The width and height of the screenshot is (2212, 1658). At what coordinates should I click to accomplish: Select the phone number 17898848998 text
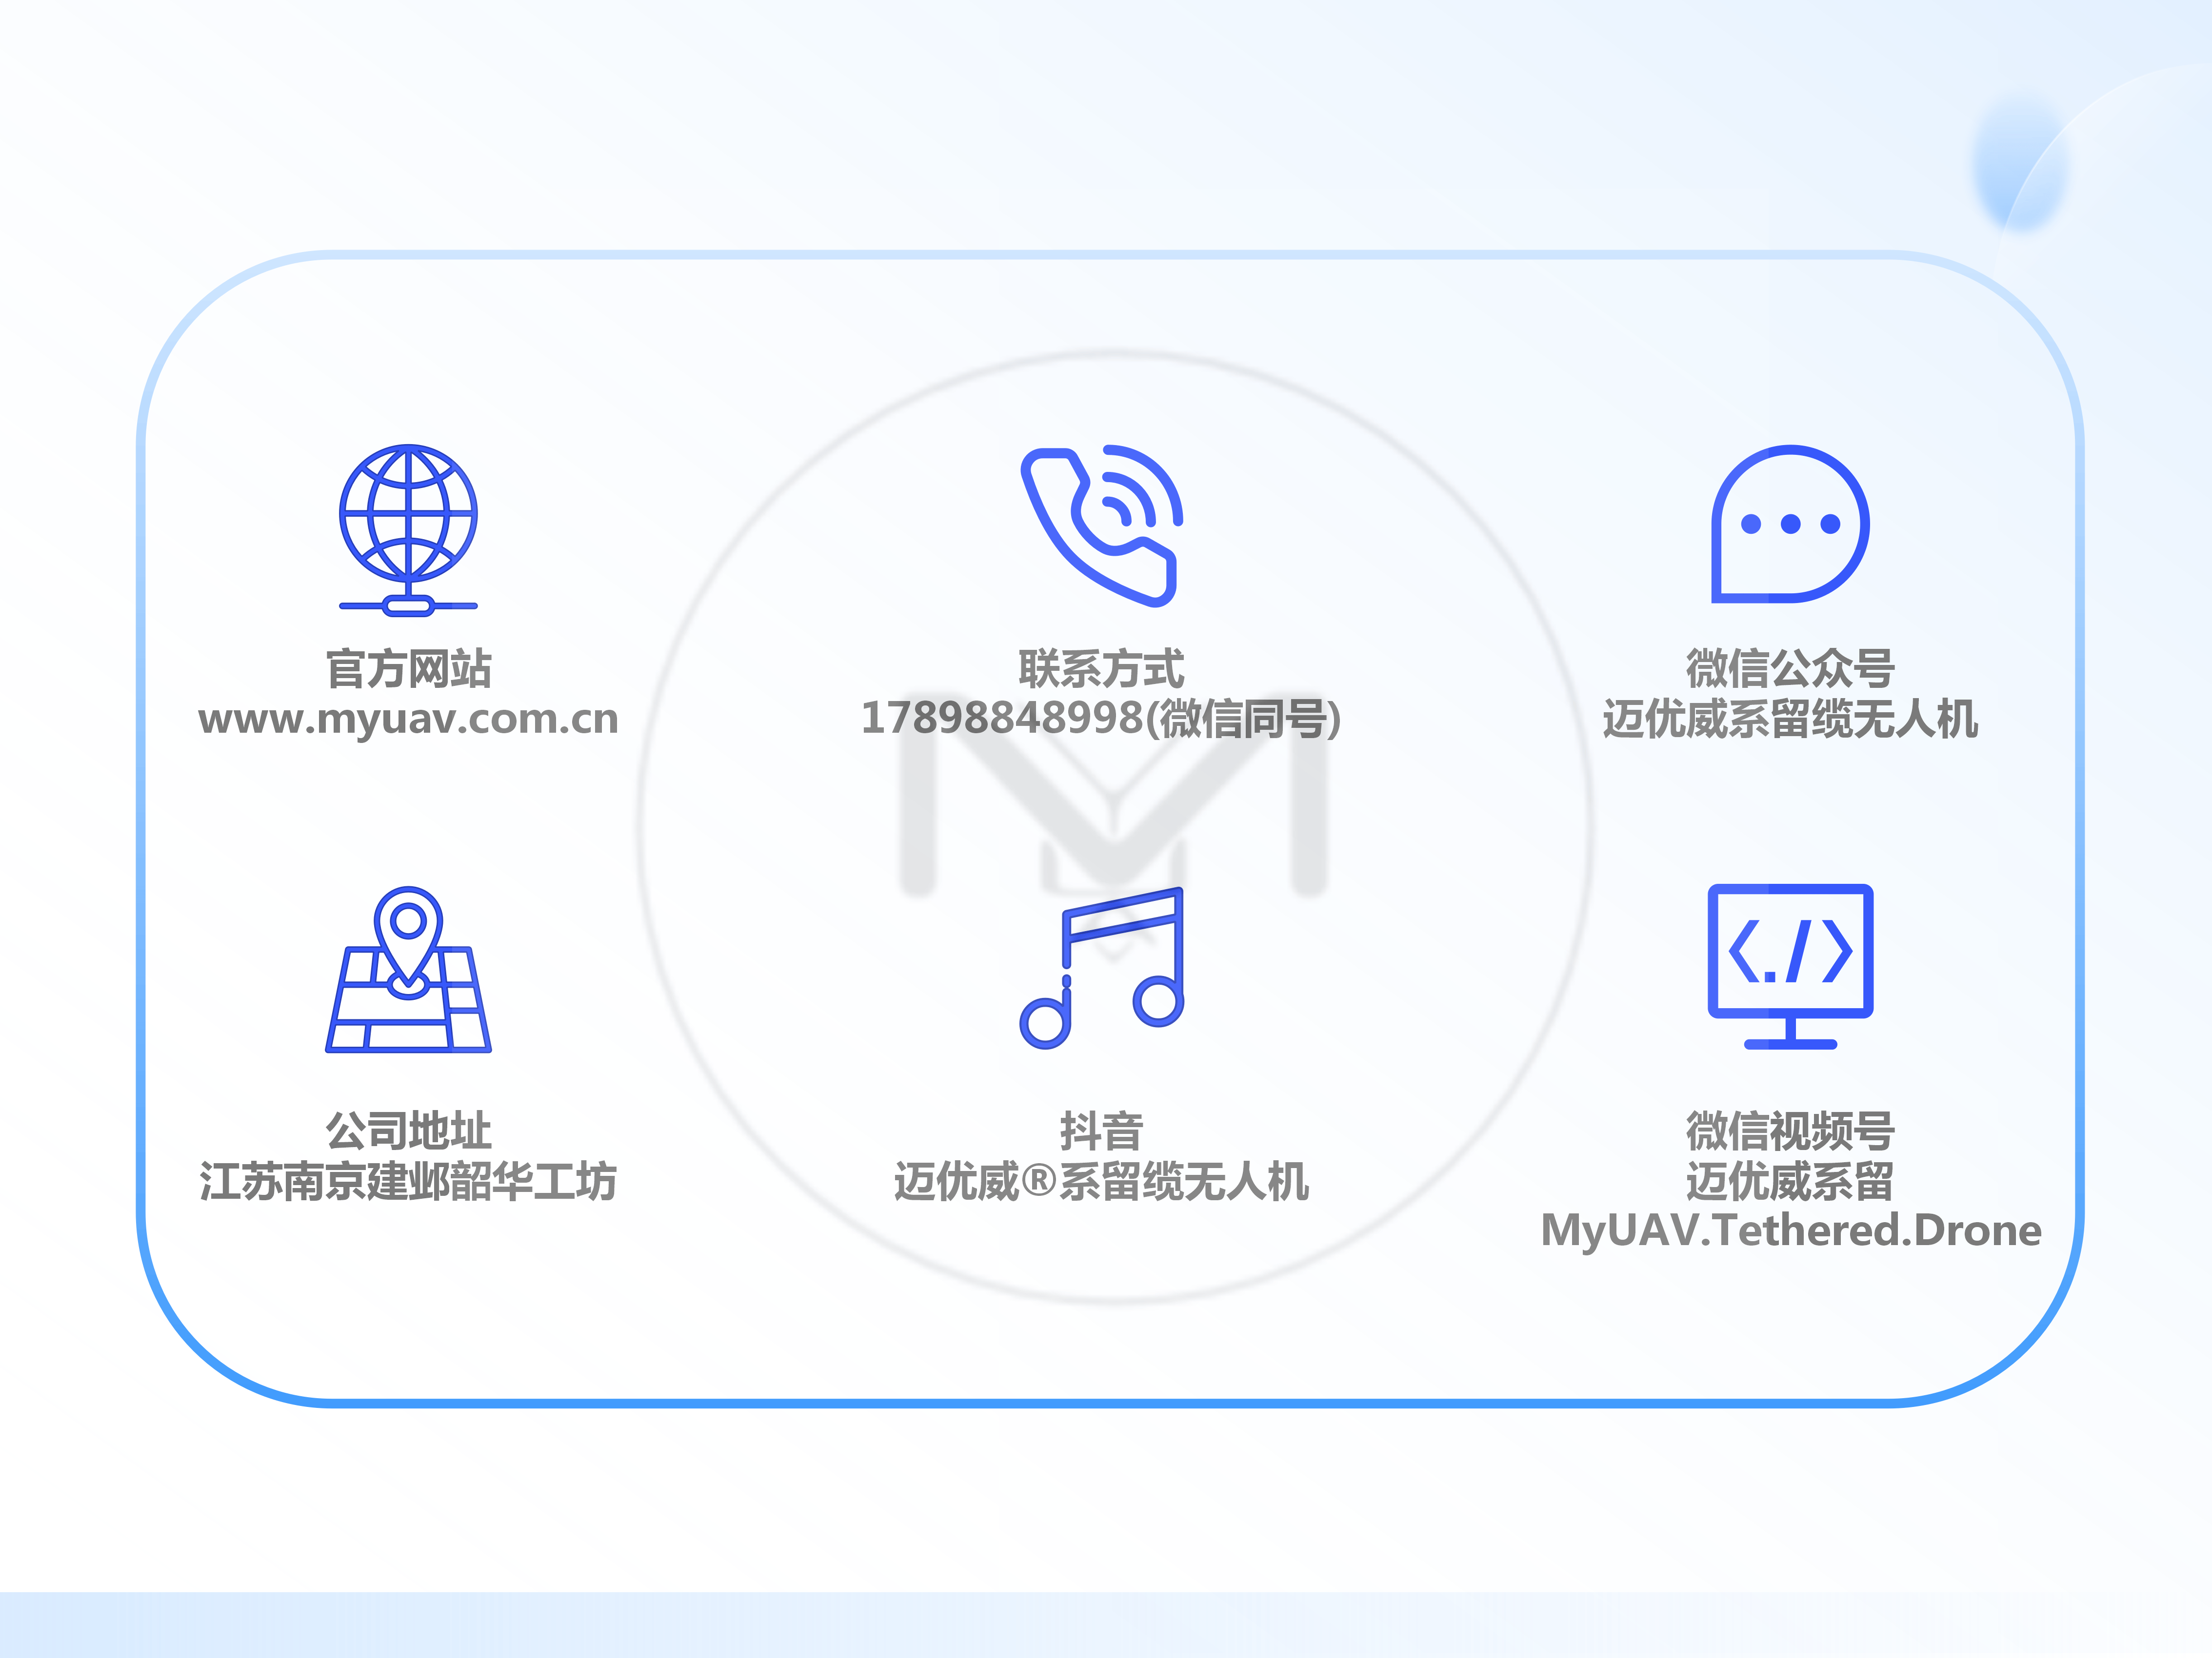[1001, 718]
